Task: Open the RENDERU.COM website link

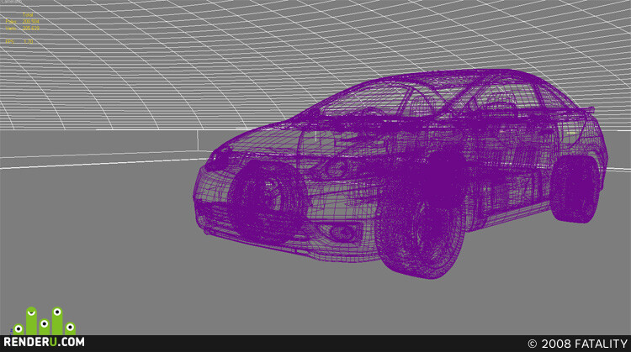Action: click(44, 343)
